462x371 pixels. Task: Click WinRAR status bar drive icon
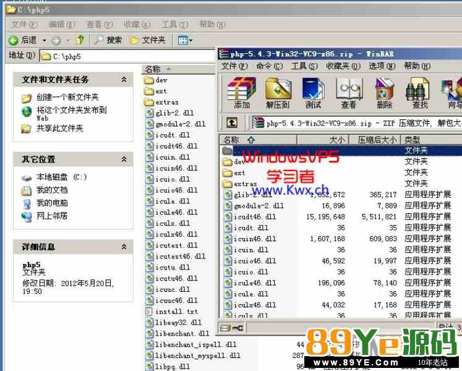click(226, 328)
